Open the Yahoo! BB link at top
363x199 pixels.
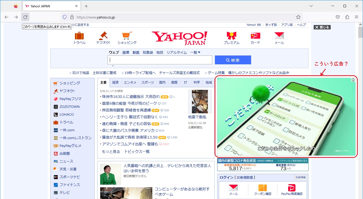click(254, 25)
